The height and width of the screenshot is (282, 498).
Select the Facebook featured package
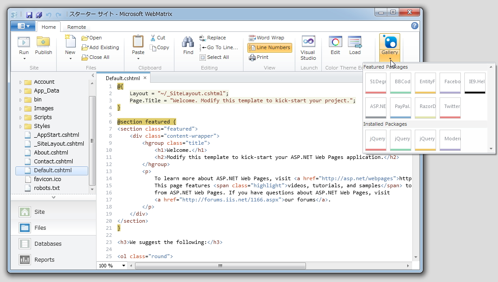coord(450,83)
